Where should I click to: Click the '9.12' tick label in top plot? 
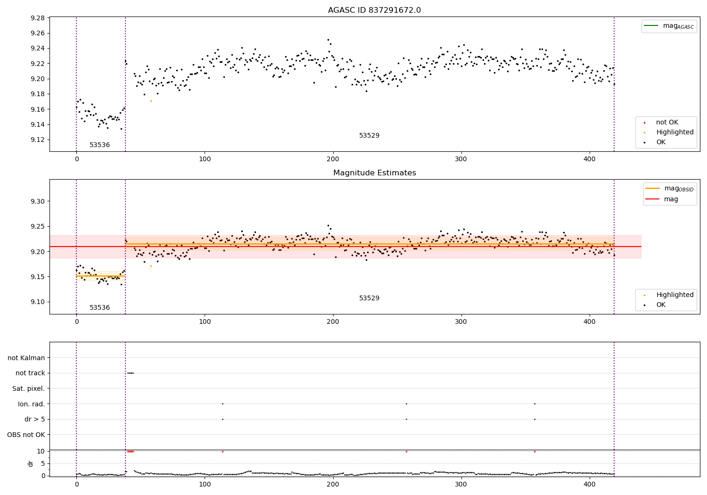[x=38, y=140]
